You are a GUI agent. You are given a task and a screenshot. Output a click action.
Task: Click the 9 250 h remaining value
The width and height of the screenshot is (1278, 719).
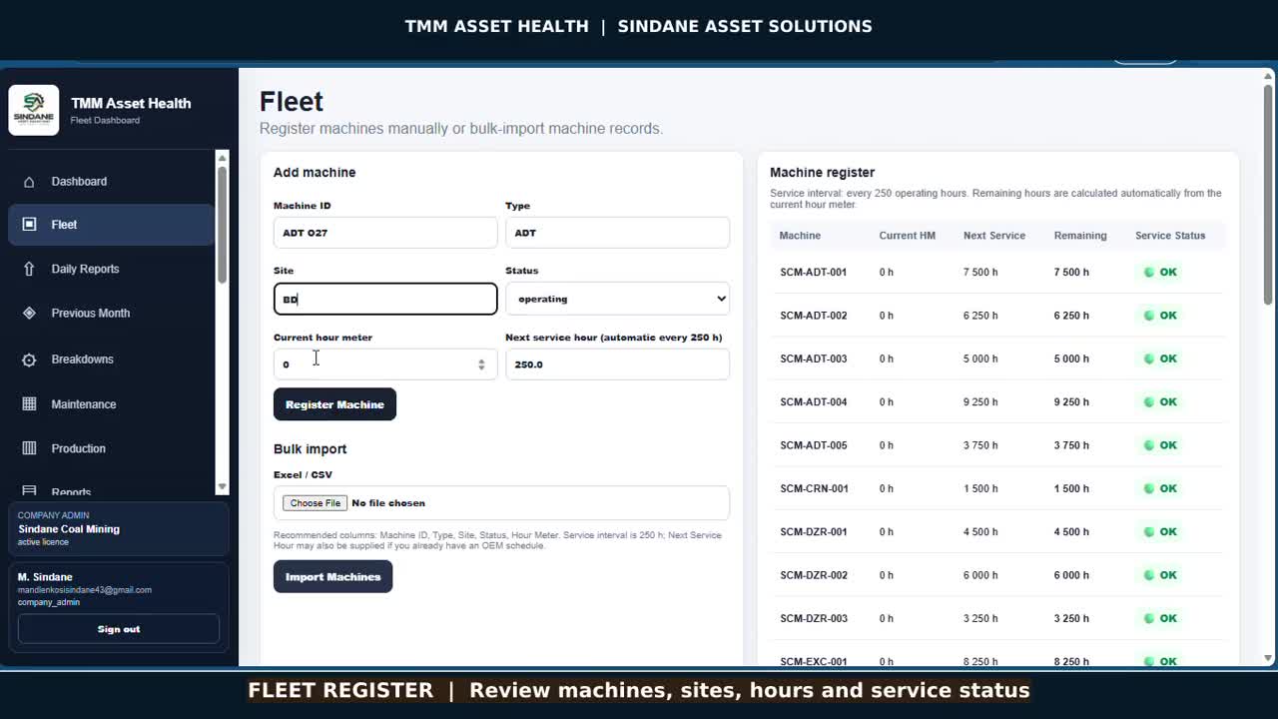1071,402
